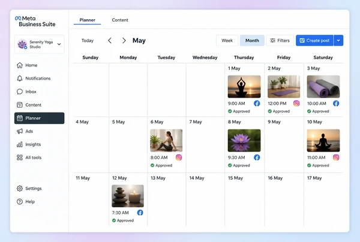Viewport: 360px width, 242px height.
Task: Click the Meta Business Suite logo
Action: click(x=35, y=22)
